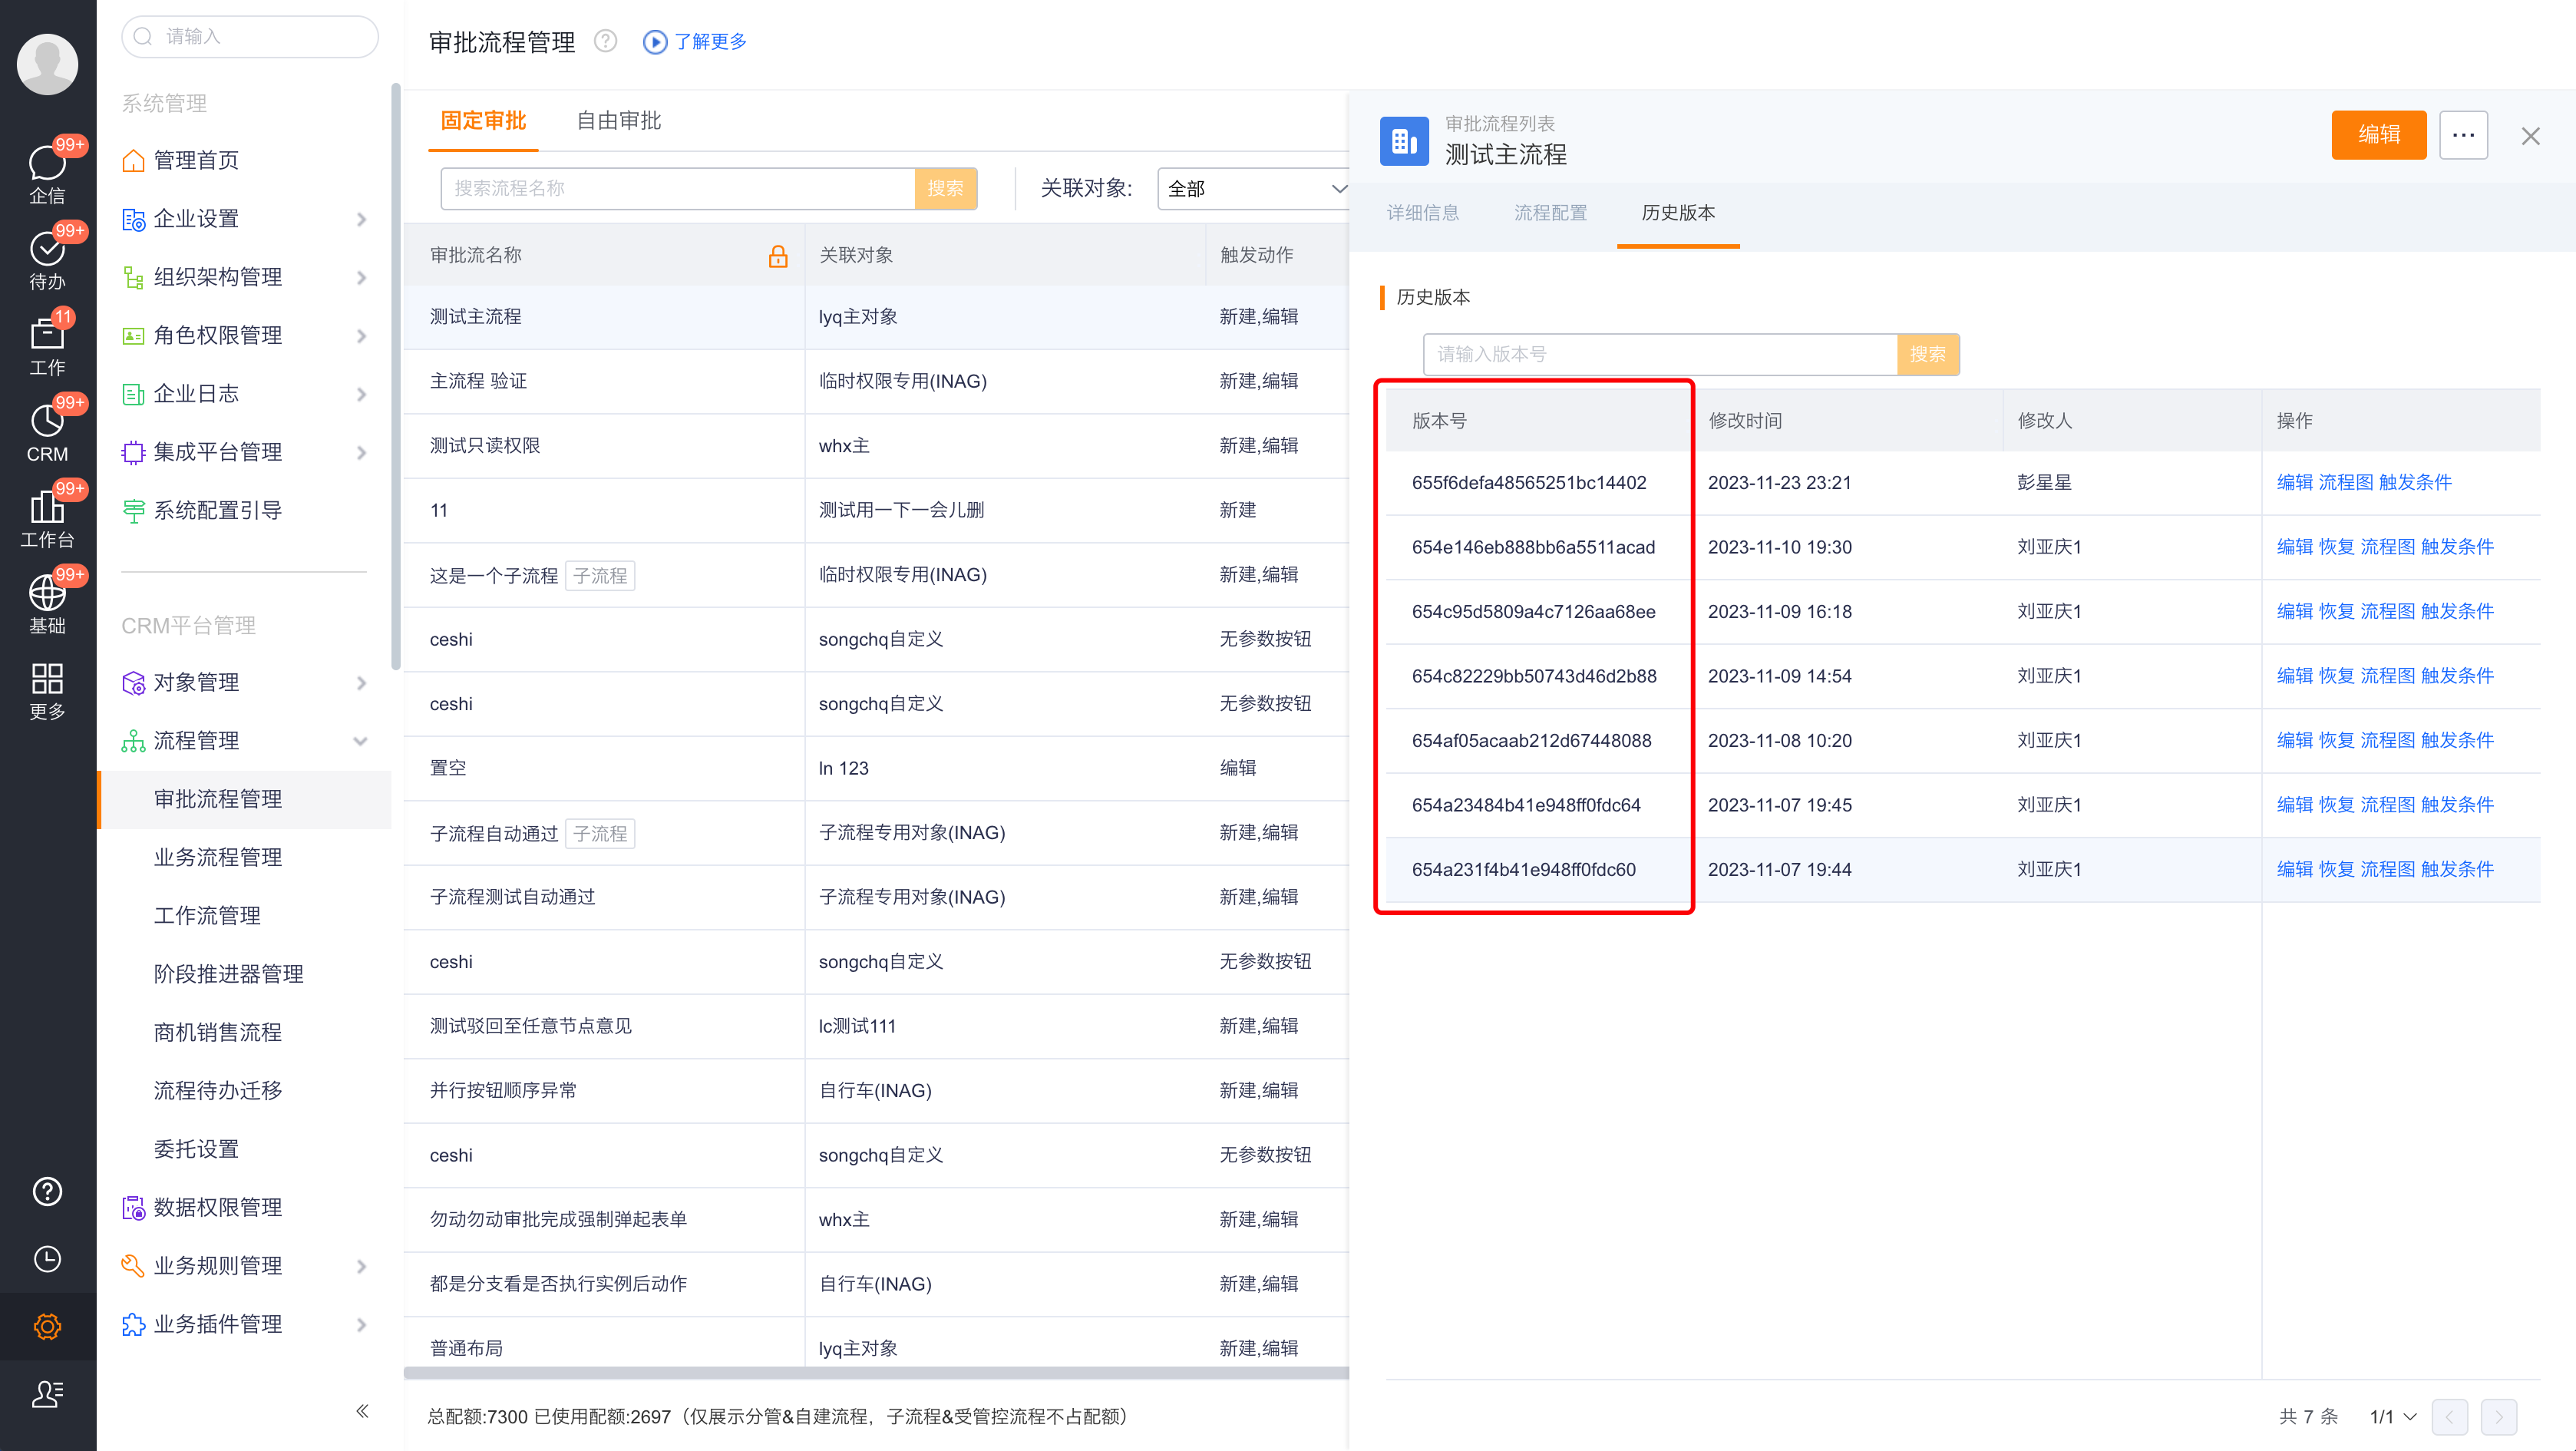
Task: Click the lock icon in 审批流名称 header
Action: tap(778, 256)
